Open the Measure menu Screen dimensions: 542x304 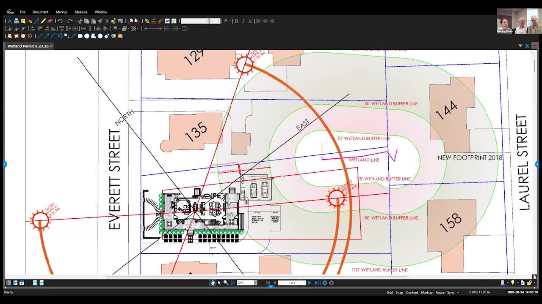pyautogui.click(x=81, y=12)
